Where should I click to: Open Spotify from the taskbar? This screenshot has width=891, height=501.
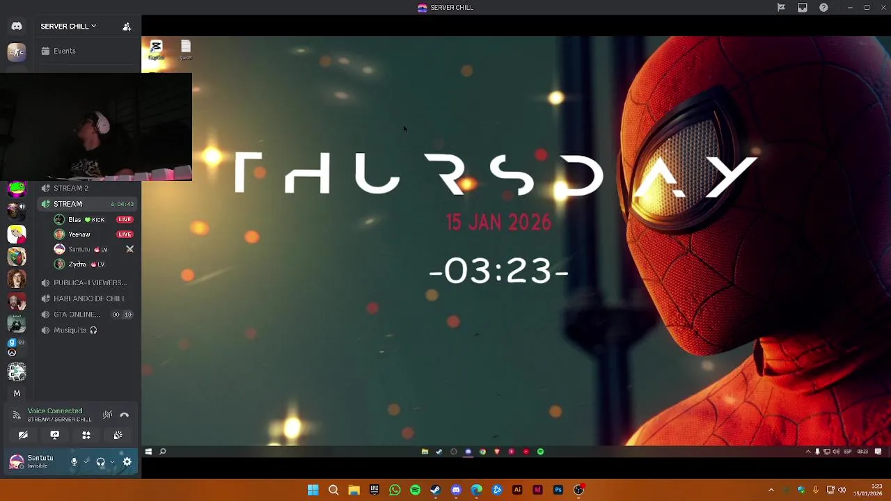(x=415, y=490)
